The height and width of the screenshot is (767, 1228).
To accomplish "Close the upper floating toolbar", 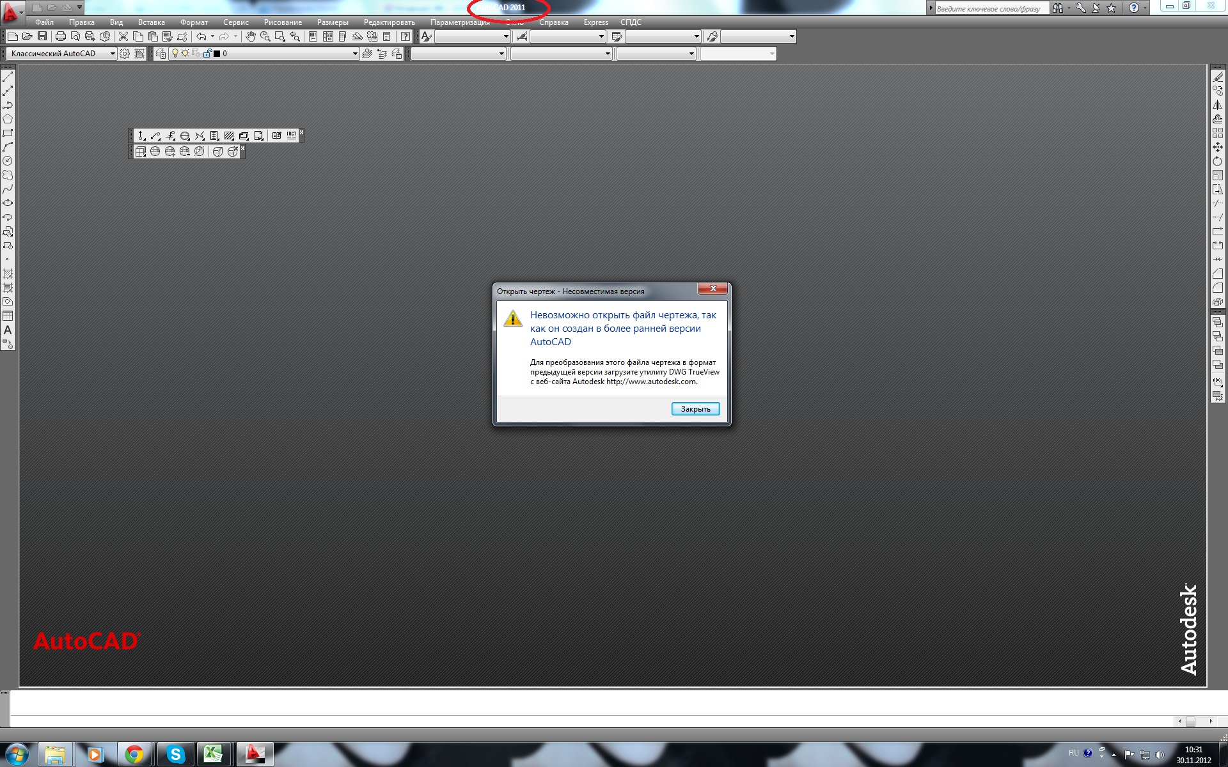I will (x=301, y=132).
